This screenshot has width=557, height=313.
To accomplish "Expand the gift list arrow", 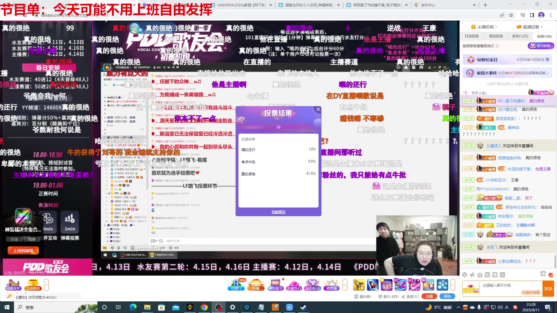I will point(453,285).
